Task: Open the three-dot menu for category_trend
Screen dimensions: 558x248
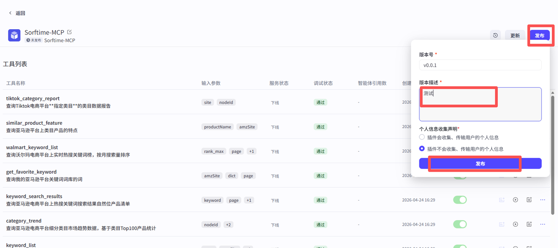Action: (x=543, y=224)
